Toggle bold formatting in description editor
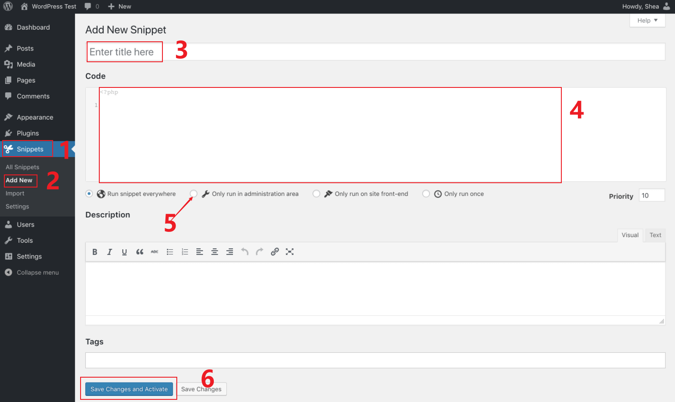 (x=94, y=252)
